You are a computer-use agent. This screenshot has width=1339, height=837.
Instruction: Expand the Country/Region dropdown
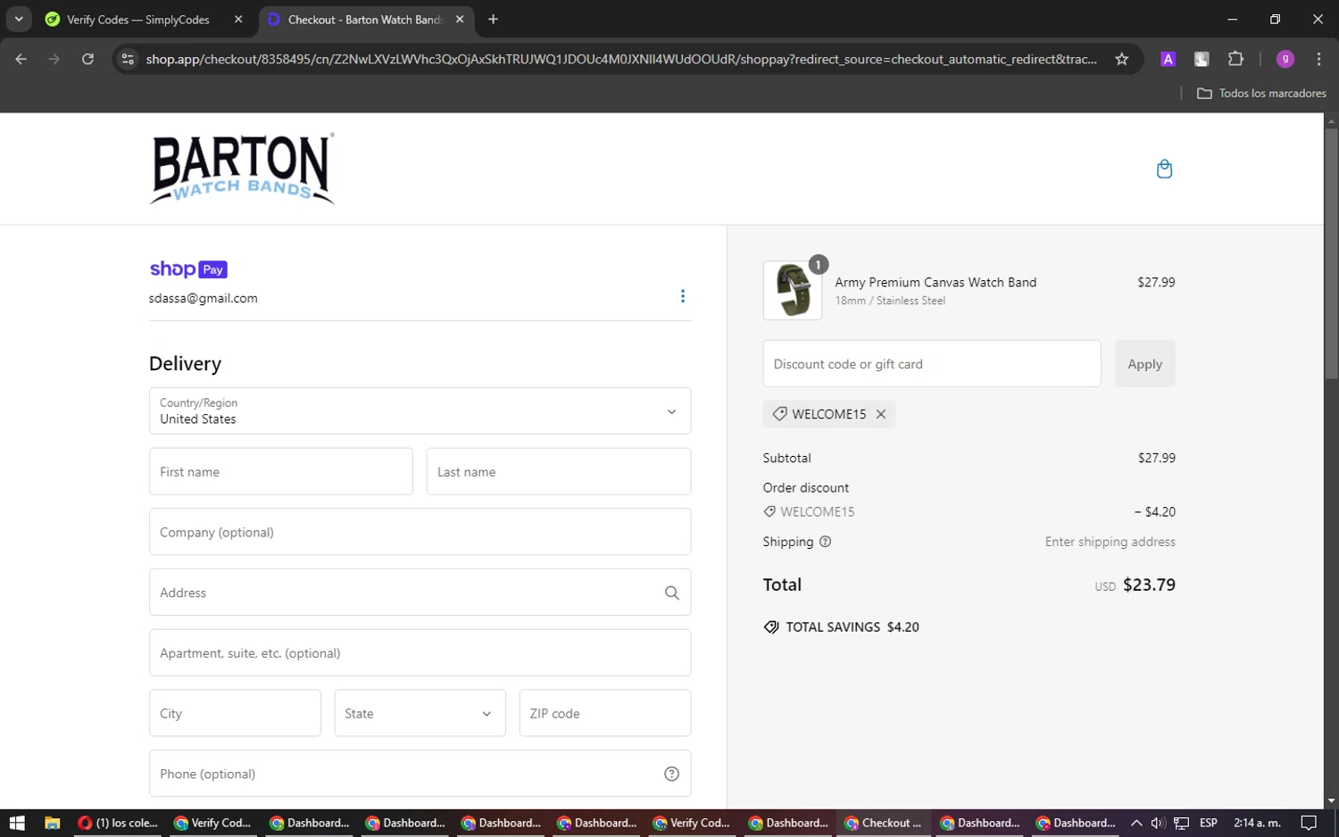click(420, 410)
